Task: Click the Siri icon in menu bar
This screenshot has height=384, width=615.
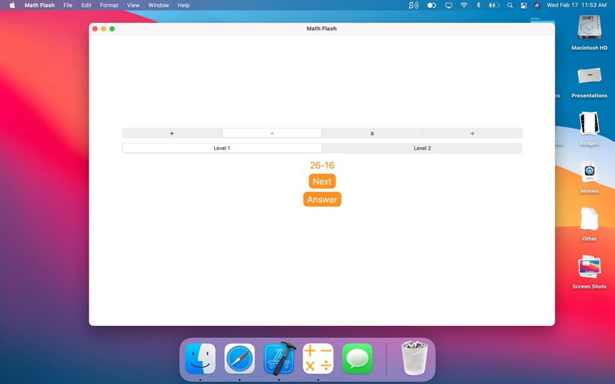Action: [x=537, y=5]
